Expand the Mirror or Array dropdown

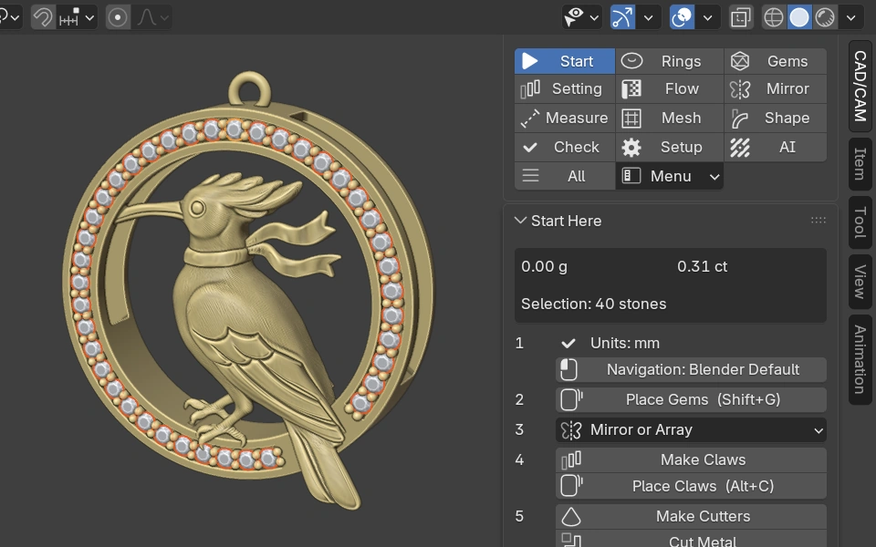pos(691,429)
